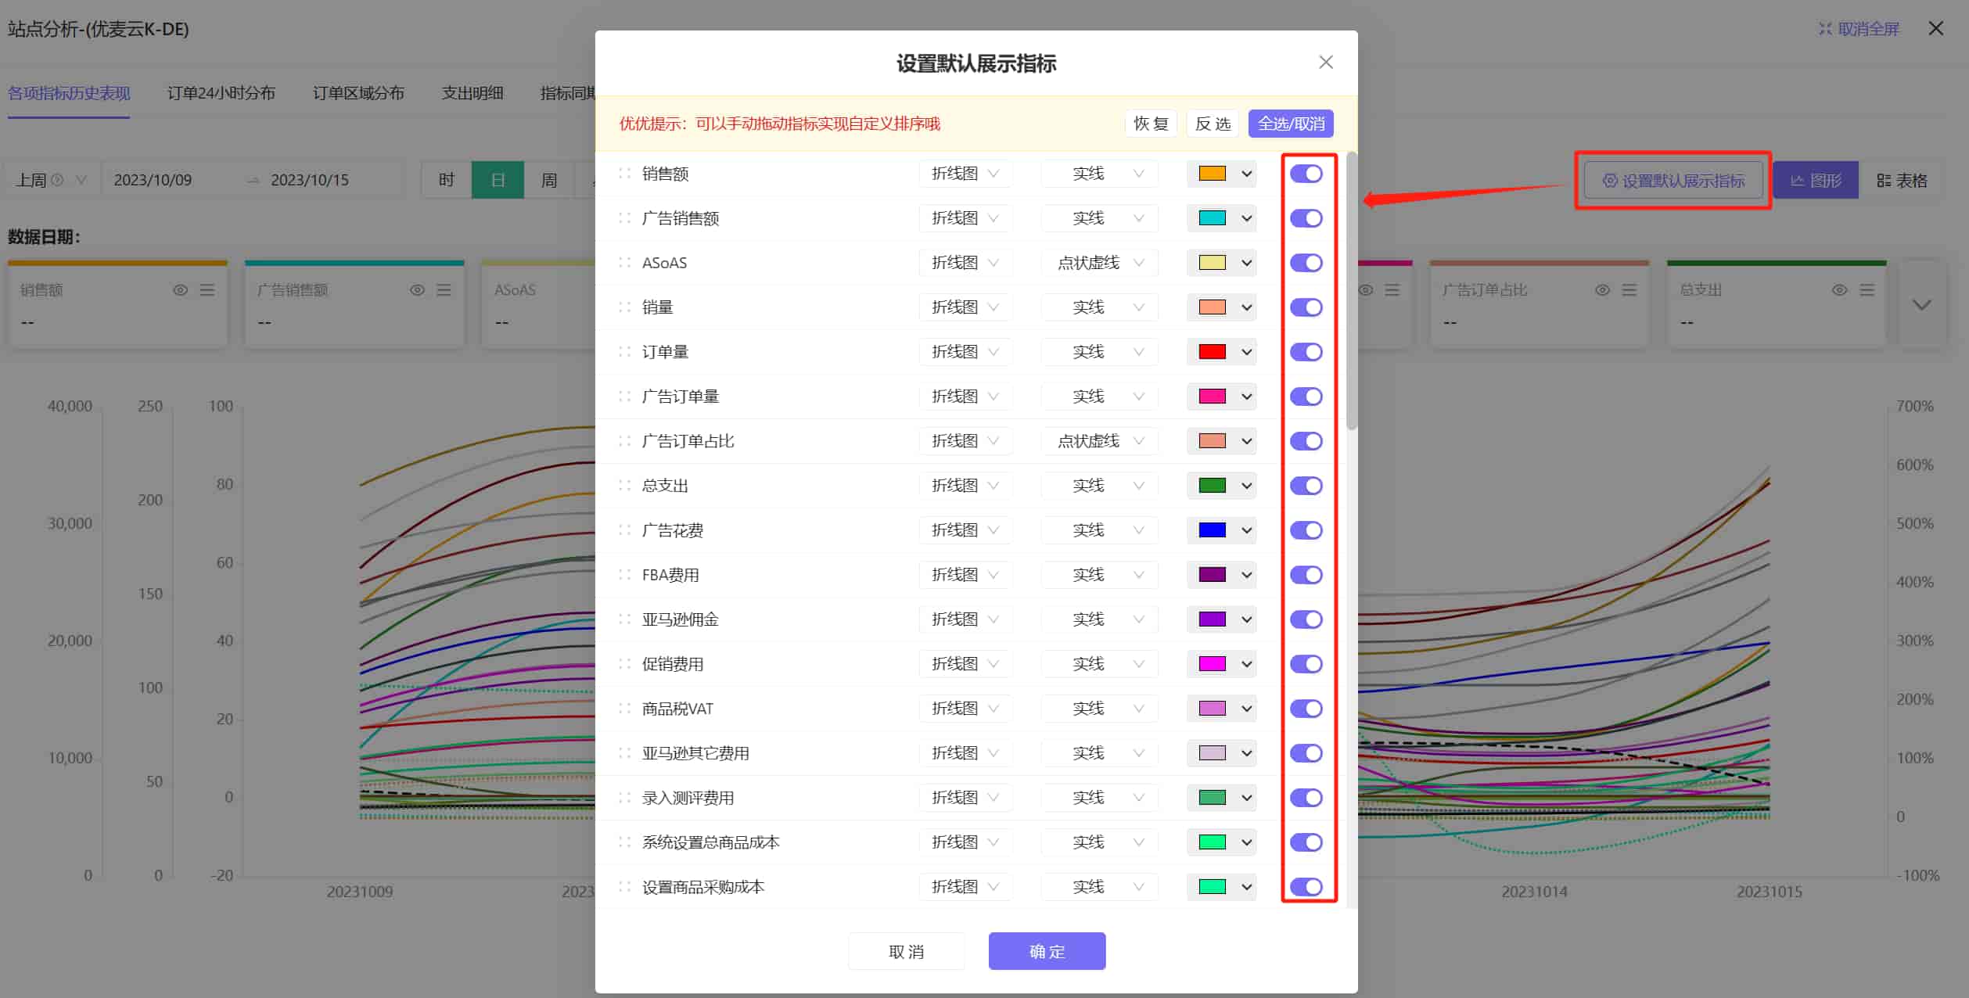Click the drag handle beside 设置商品采购成本

(624, 887)
